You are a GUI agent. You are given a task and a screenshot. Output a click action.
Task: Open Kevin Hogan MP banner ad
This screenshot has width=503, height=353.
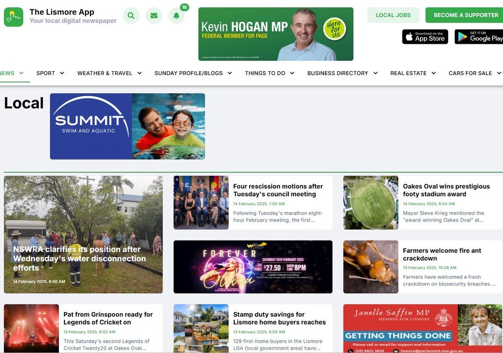276,34
